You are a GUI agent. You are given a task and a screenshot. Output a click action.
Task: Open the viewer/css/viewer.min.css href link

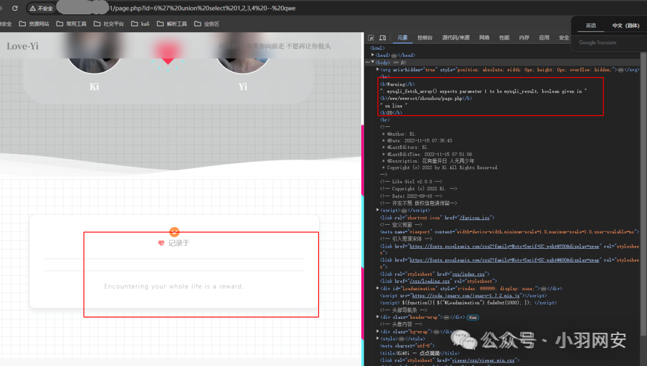point(483,360)
